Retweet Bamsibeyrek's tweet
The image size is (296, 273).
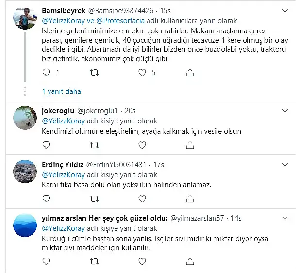coord(95,73)
